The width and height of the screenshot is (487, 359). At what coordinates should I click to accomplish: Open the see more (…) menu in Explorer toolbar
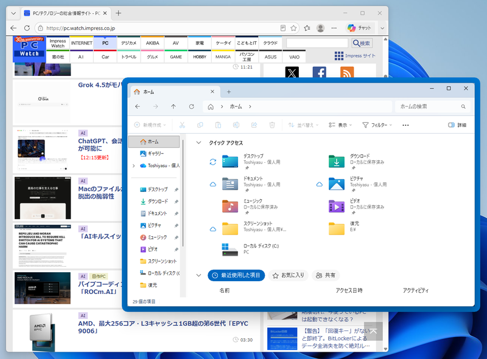pos(405,125)
